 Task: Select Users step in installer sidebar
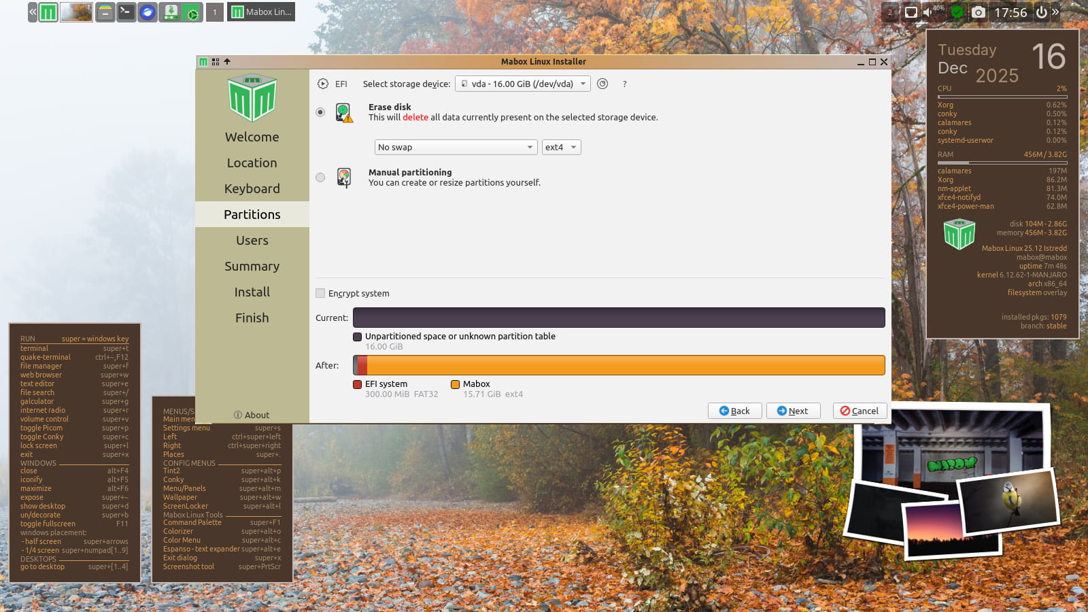[x=252, y=240]
